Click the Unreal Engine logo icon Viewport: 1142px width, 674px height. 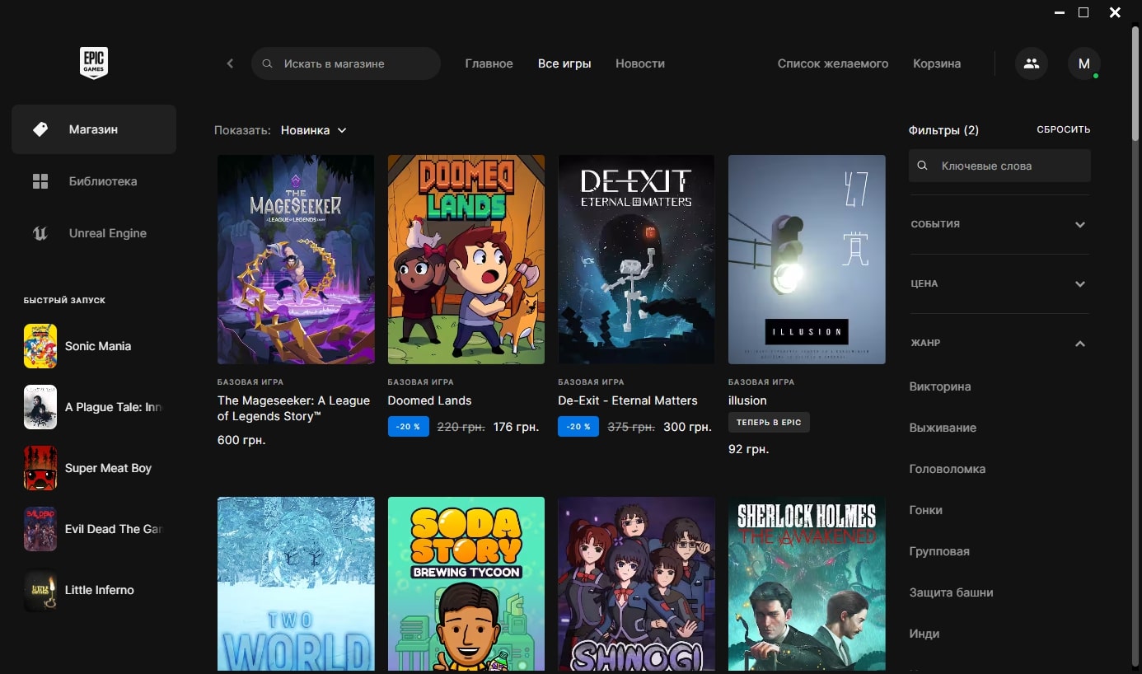click(40, 233)
